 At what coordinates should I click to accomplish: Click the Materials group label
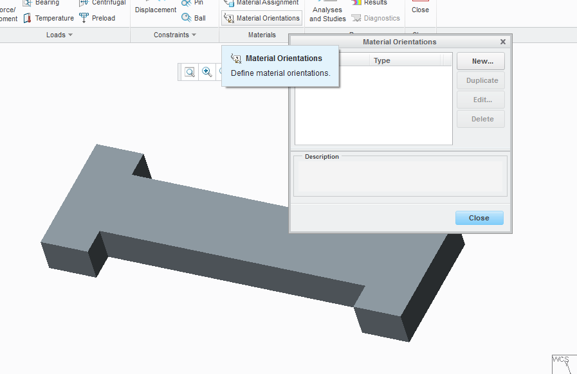[x=262, y=35]
